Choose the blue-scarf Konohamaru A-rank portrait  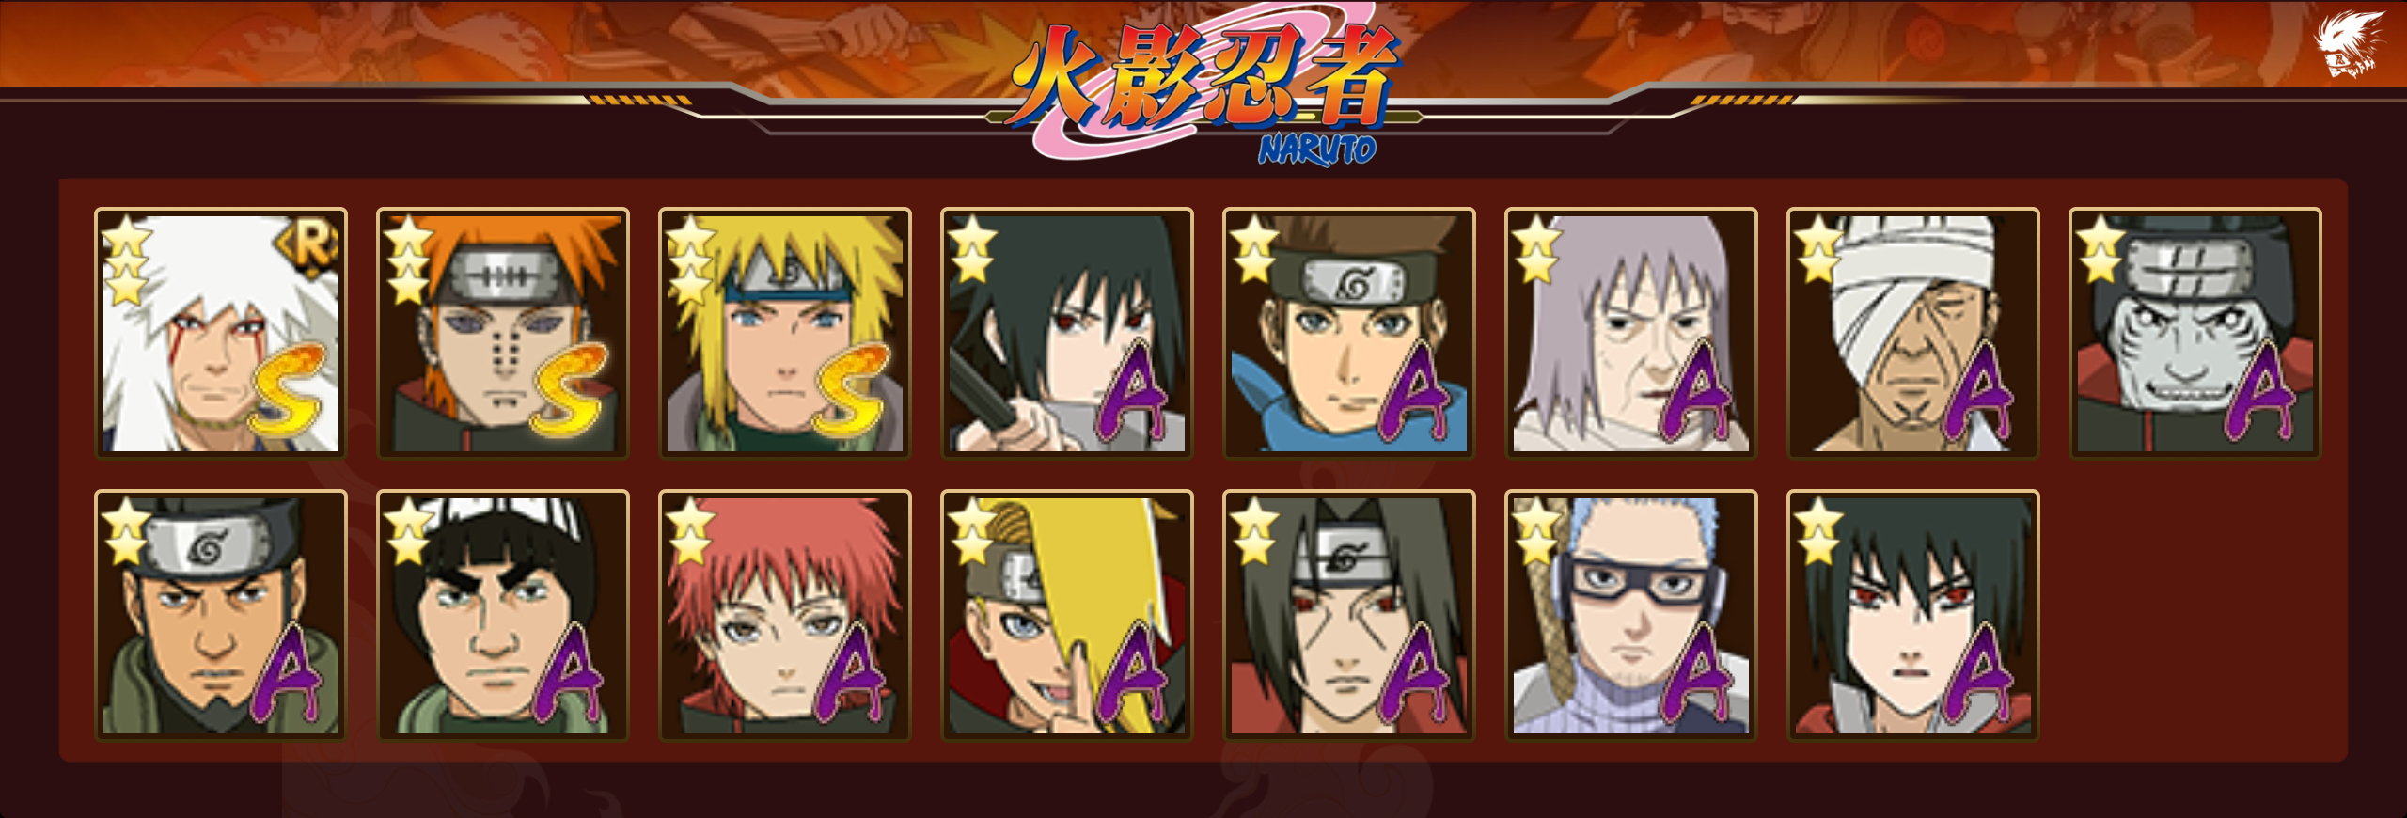pyautogui.click(x=1349, y=333)
